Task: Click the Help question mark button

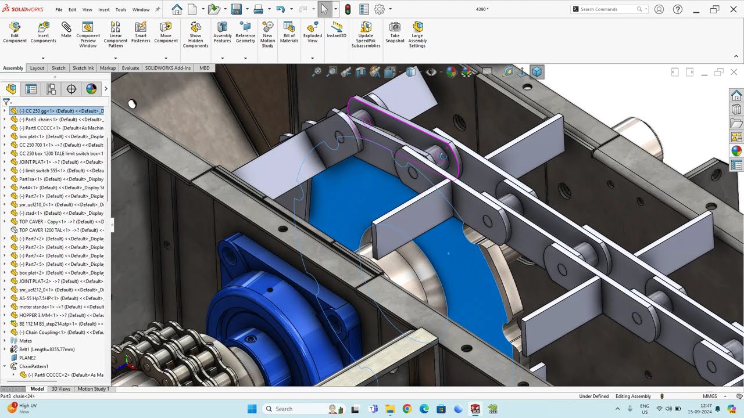Action: [x=677, y=9]
